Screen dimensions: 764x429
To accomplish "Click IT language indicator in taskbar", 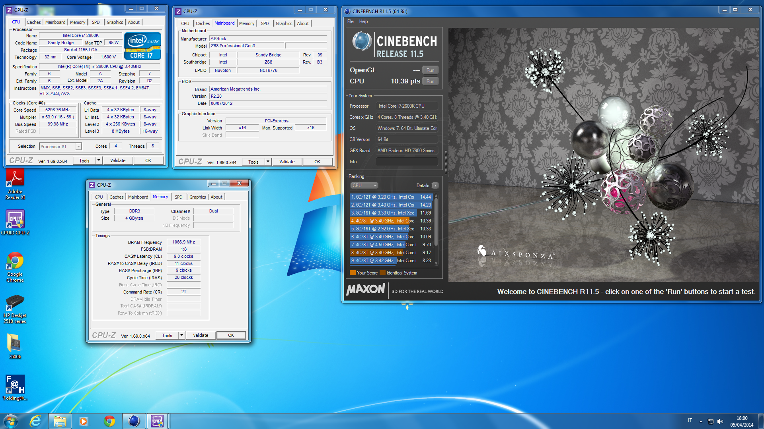I will coord(690,420).
